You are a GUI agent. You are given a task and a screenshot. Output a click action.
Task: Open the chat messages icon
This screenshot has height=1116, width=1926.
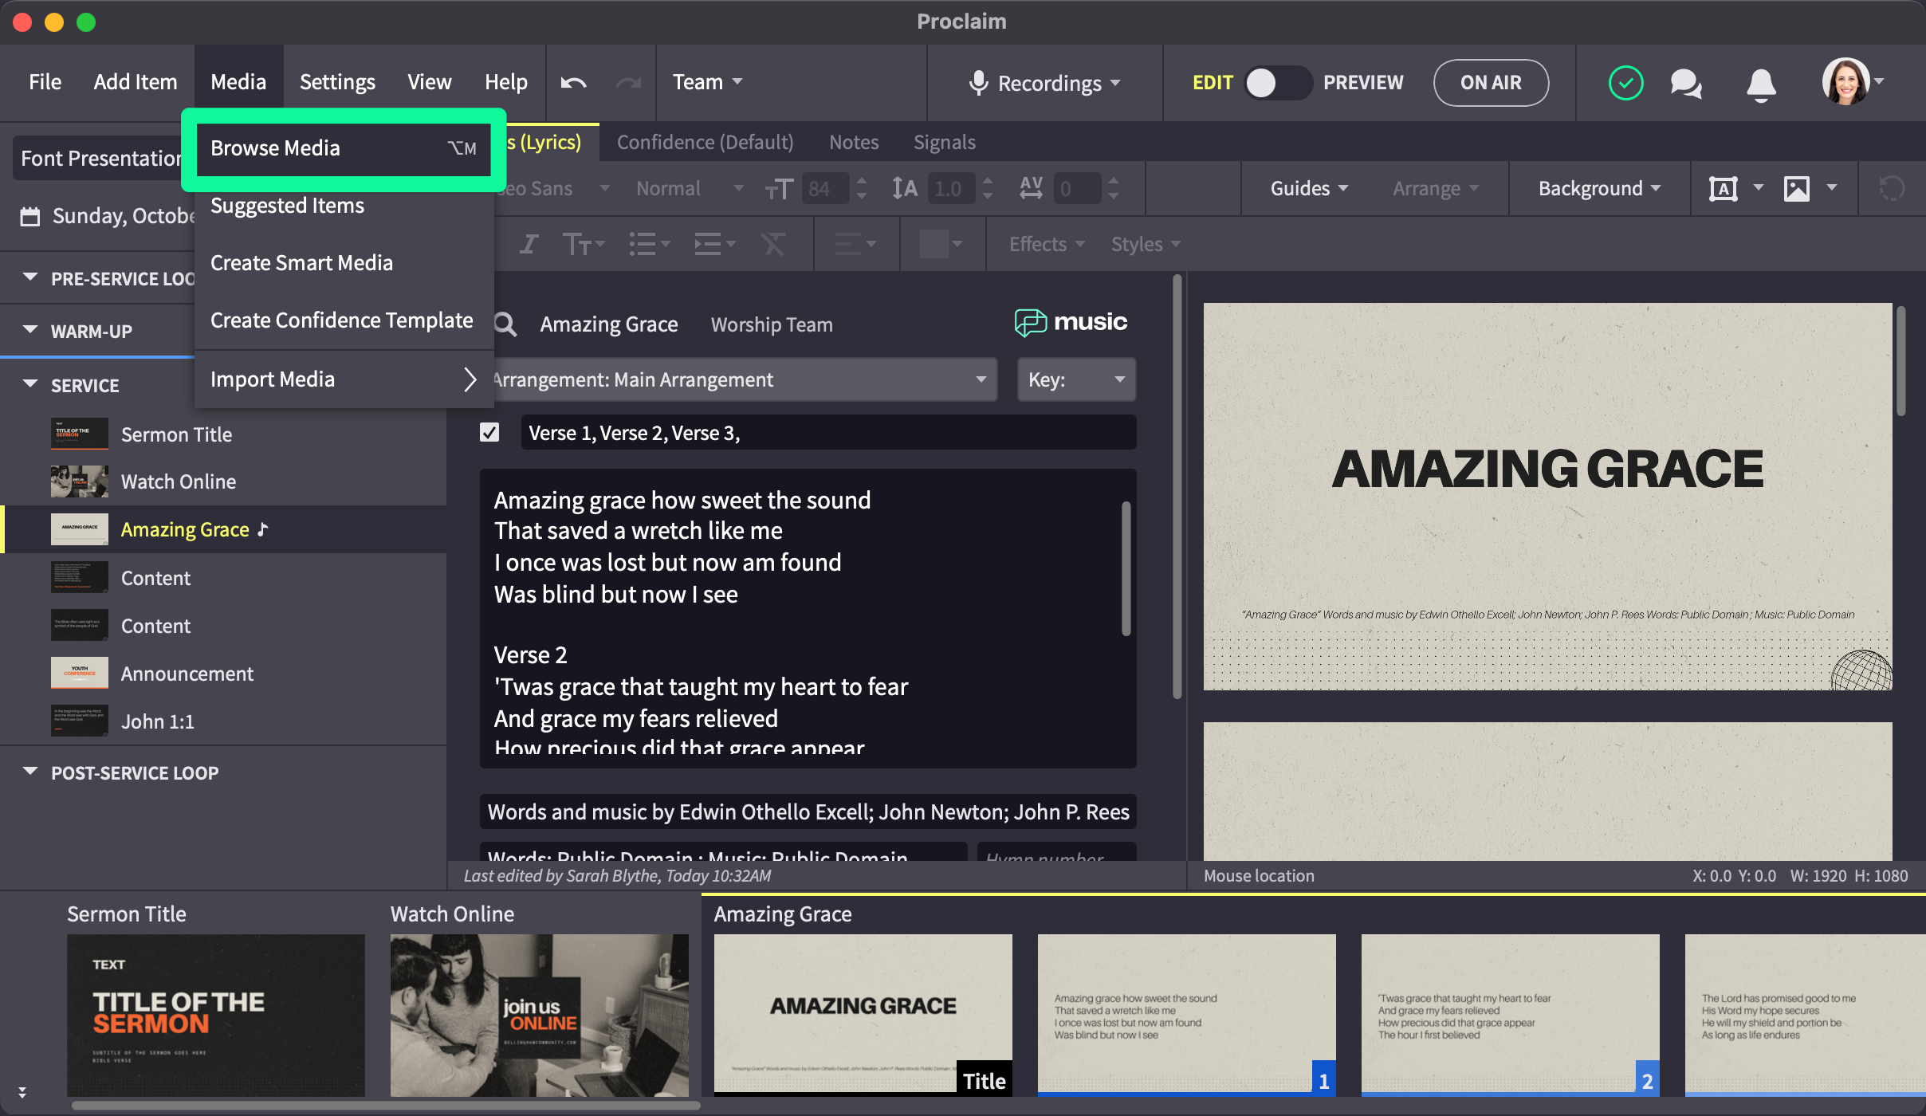pyautogui.click(x=1685, y=83)
